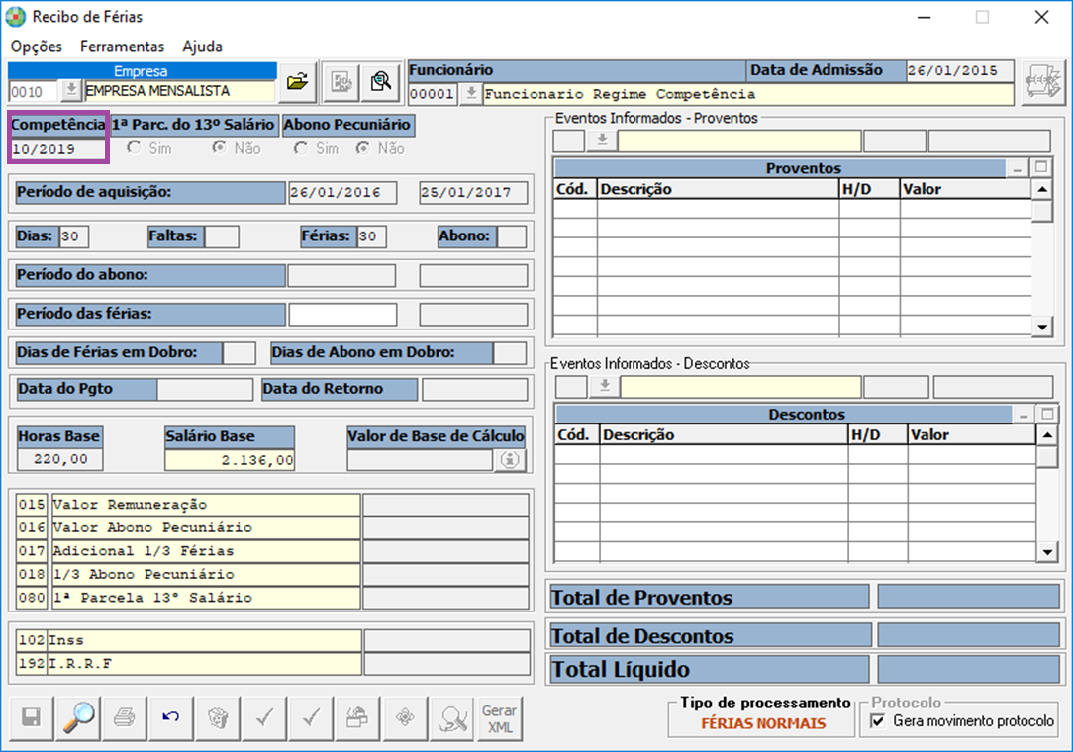Open the Ajuda menu
Viewport: 1073px width, 752px height.
point(202,47)
